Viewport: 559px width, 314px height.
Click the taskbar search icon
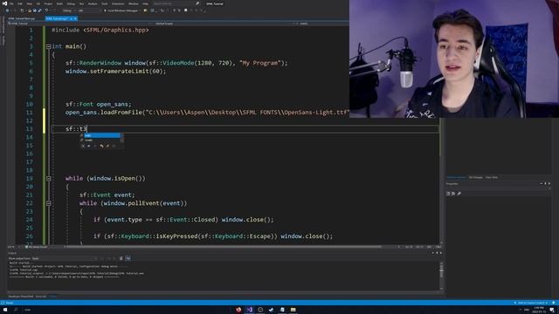pyautogui.click(x=16, y=310)
